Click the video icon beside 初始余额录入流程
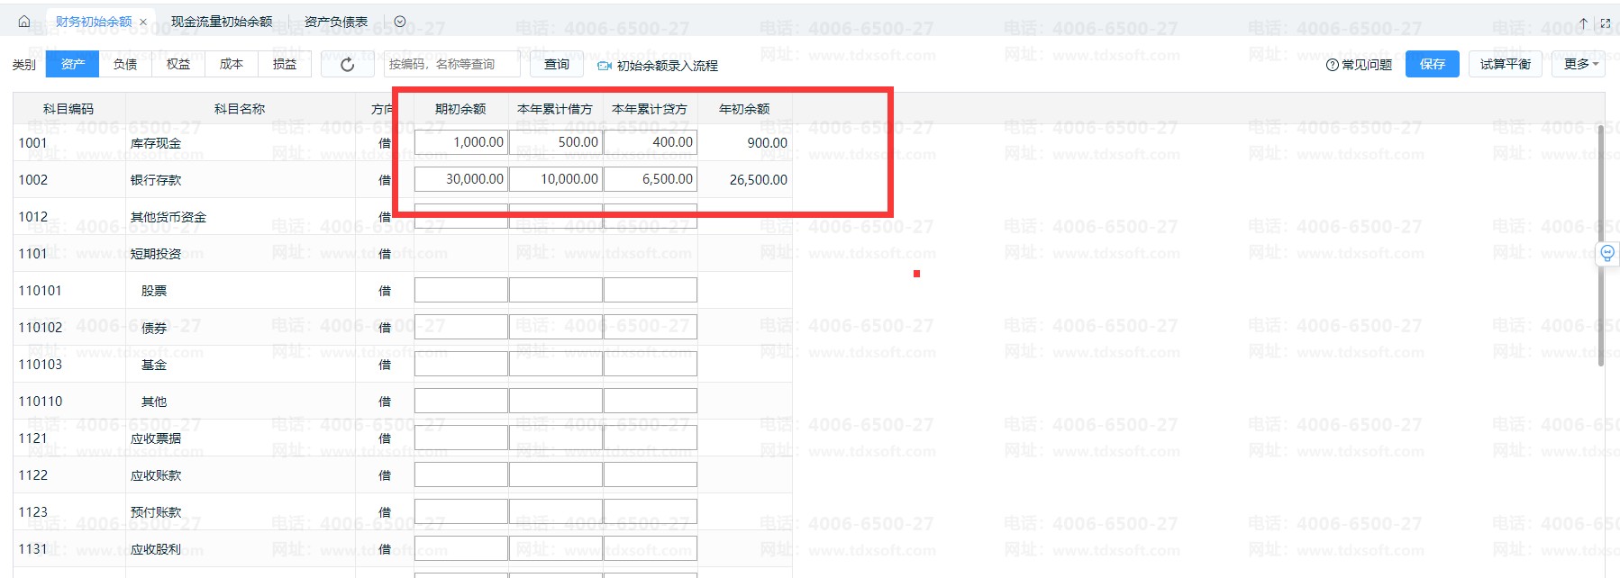This screenshot has height=578, width=1620. 605,66
